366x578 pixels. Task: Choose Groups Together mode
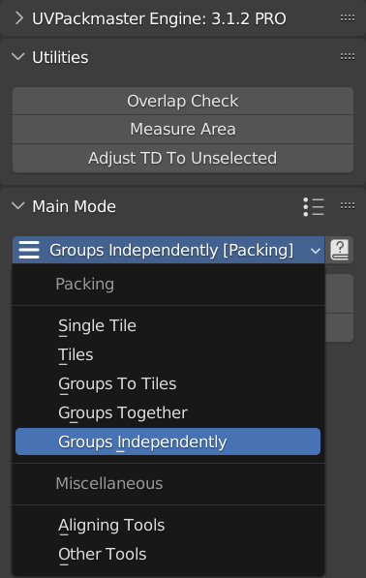[x=168, y=412]
